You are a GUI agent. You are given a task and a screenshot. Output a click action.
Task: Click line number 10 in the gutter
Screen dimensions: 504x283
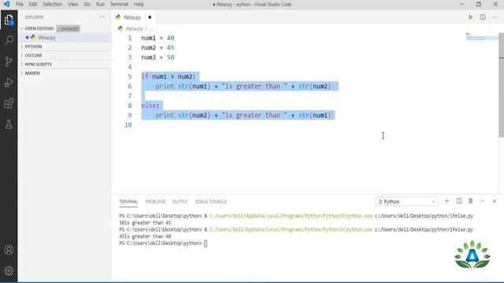(x=128, y=125)
